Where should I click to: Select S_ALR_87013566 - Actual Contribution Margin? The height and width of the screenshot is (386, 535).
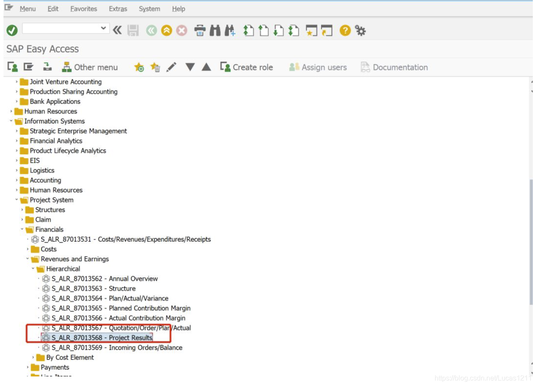pos(118,318)
